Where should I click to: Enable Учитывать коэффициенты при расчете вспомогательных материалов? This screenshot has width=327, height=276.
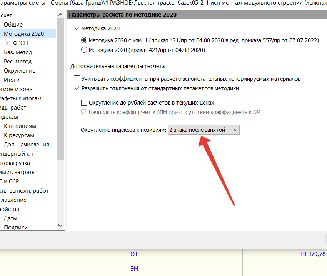coord(77,78)
